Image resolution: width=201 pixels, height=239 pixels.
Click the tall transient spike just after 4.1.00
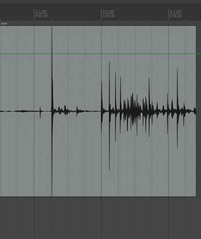(177, 108)
